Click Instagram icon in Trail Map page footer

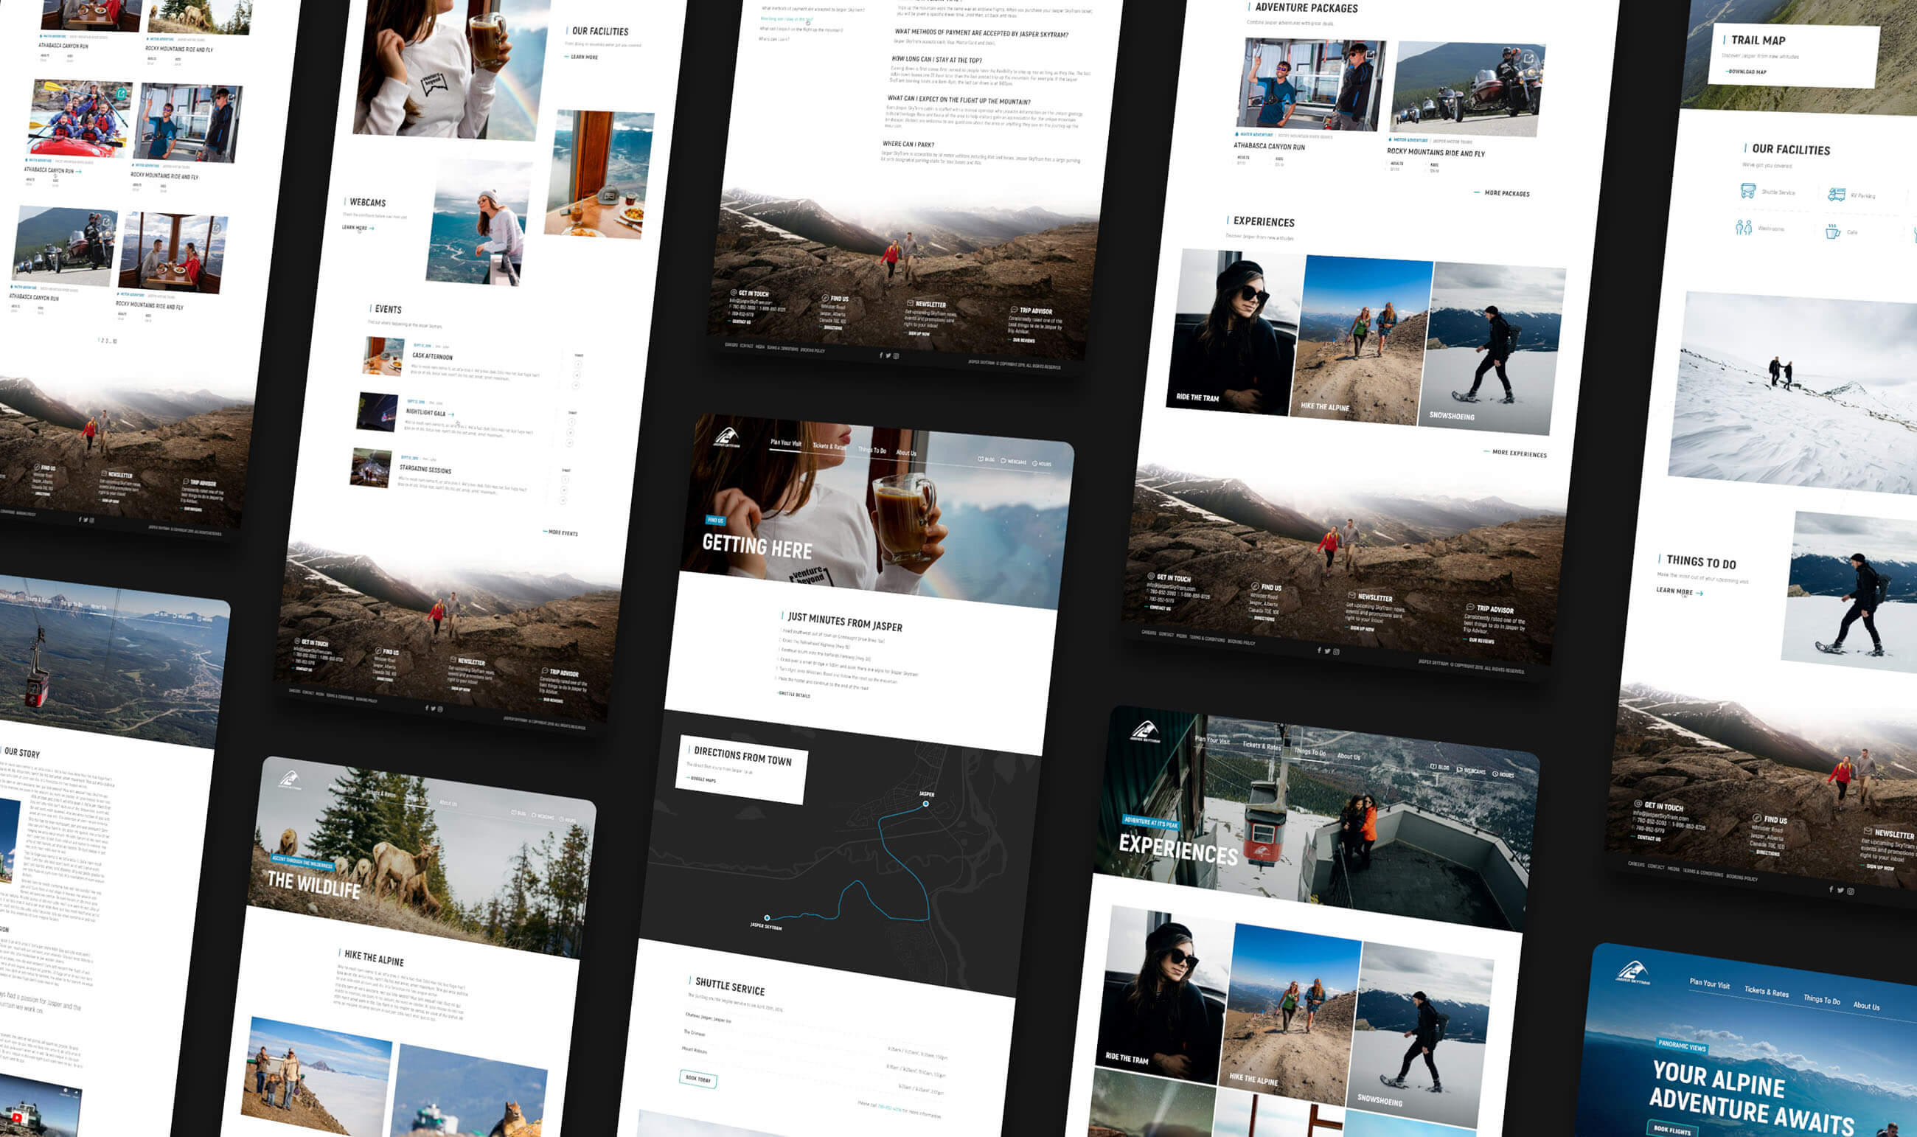[x=1851, y=891]
